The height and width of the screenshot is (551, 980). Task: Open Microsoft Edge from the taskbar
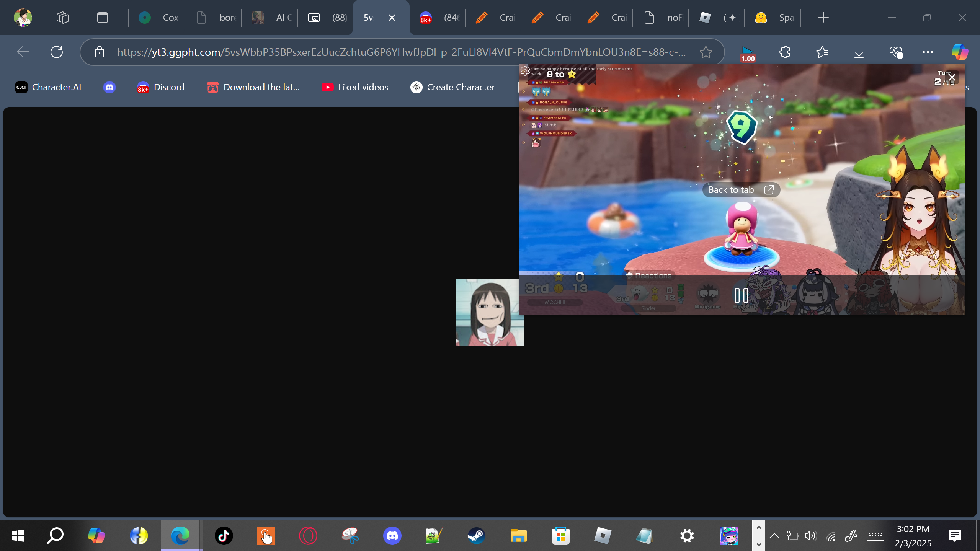point(180,536)
